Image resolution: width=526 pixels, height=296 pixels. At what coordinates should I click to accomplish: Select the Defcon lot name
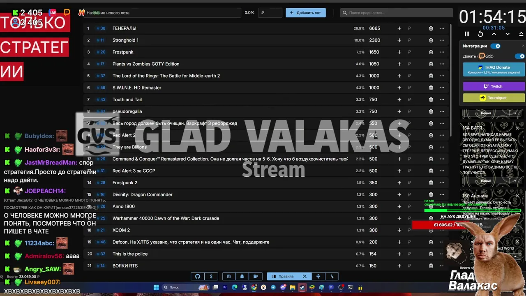coord(191,242)
